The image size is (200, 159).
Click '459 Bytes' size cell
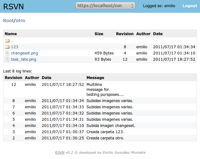tap(104, 53)
